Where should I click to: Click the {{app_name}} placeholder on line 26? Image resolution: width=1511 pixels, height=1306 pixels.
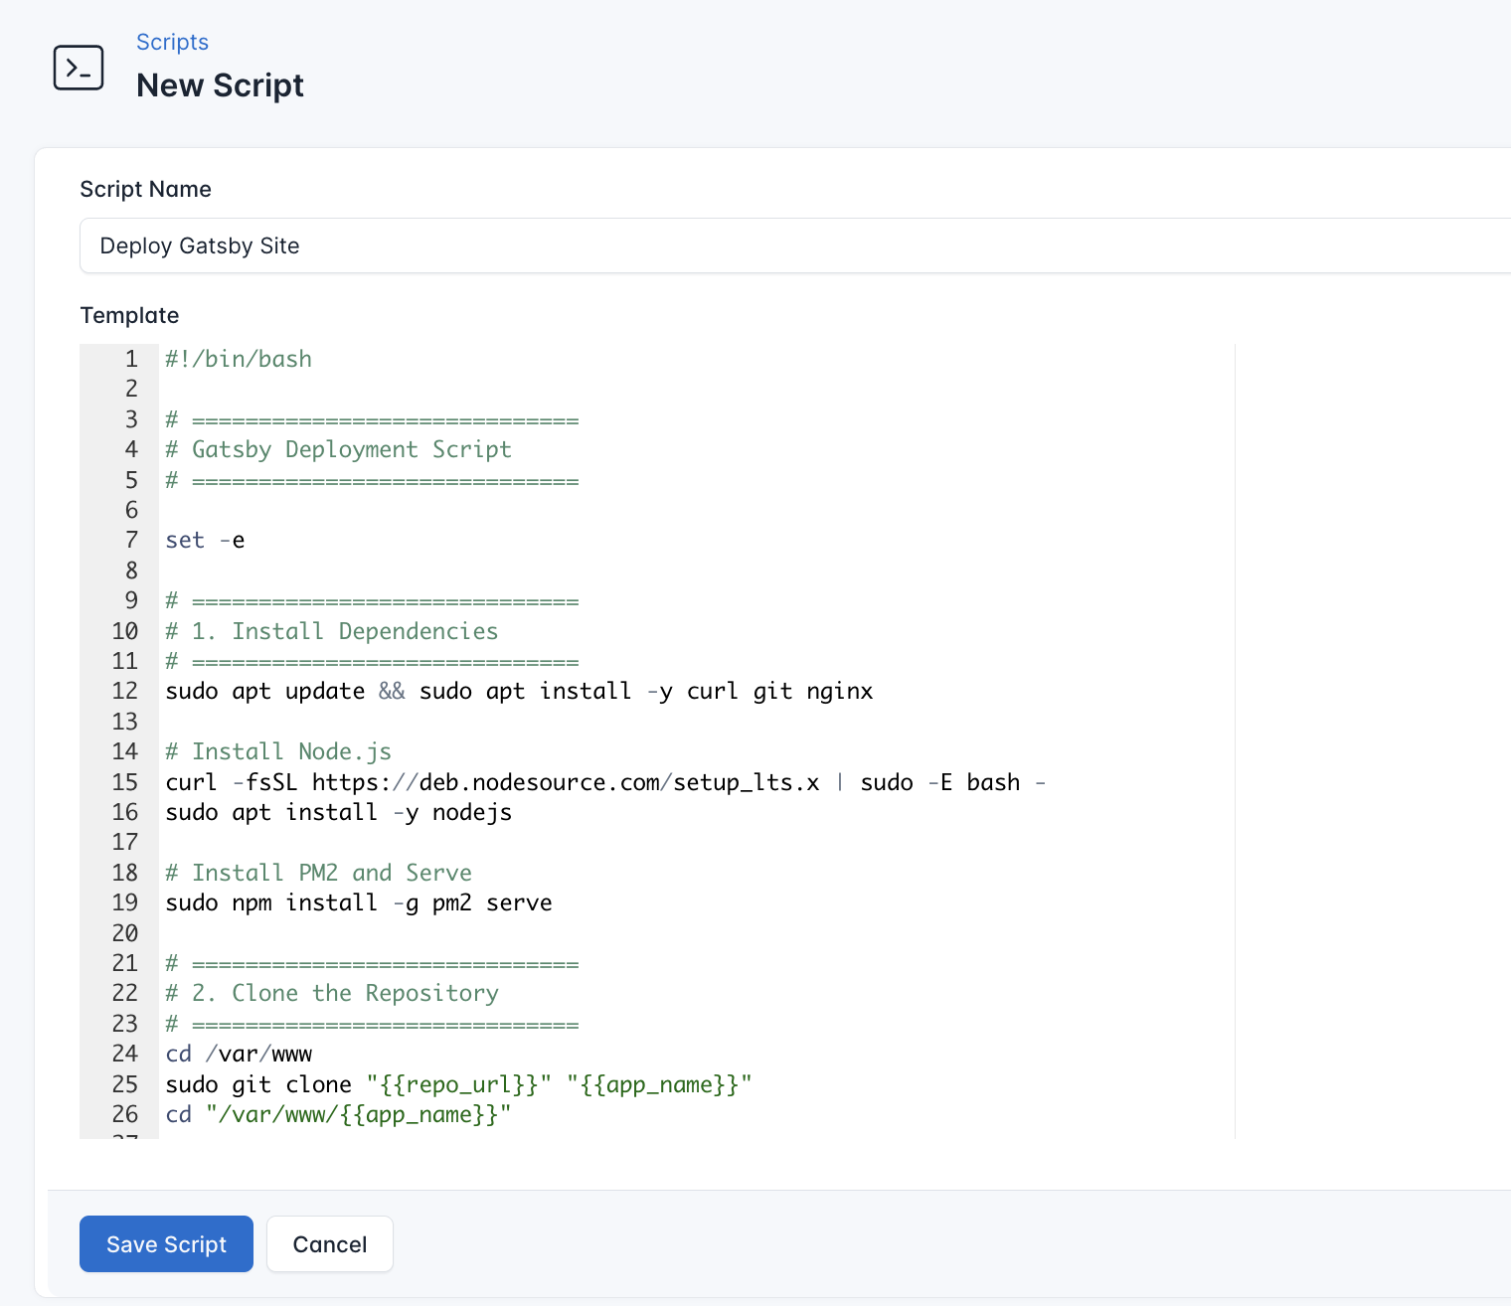coord(419,1114)
